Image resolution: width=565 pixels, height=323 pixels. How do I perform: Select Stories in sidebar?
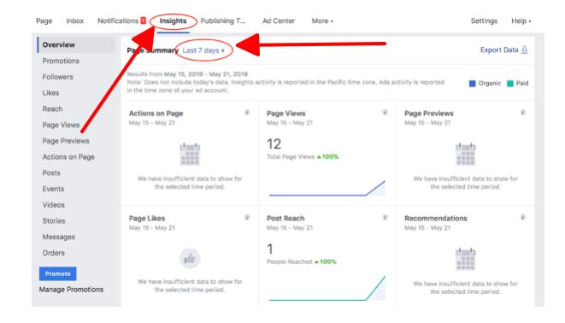click(54, 220)
